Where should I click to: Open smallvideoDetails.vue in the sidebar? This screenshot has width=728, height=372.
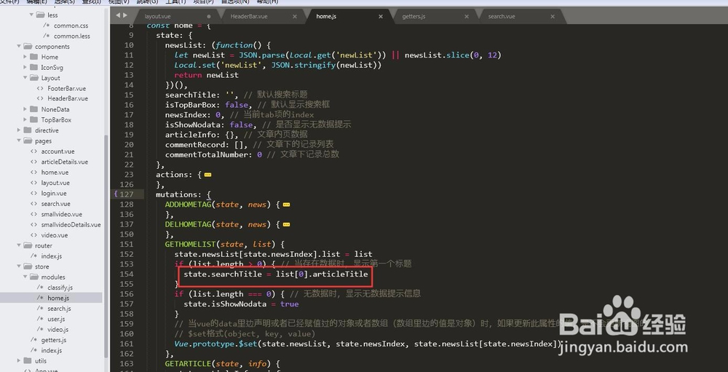point(71,225)
